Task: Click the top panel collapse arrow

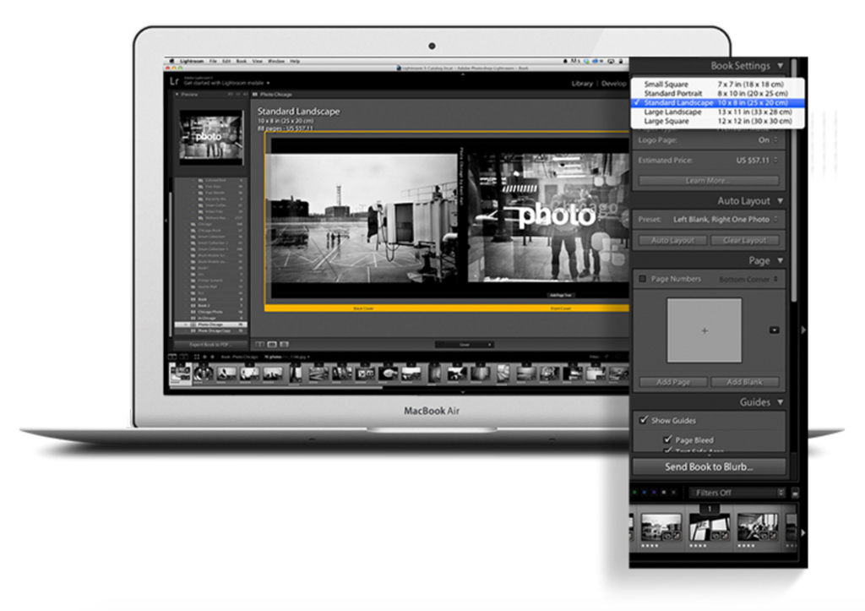Action: click(462, 74)
